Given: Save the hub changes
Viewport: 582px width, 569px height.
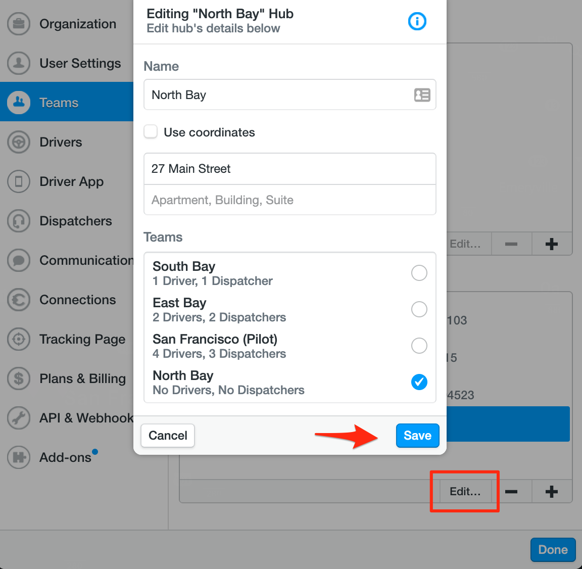Looking at the screenshot, I should tap(418, 436).
